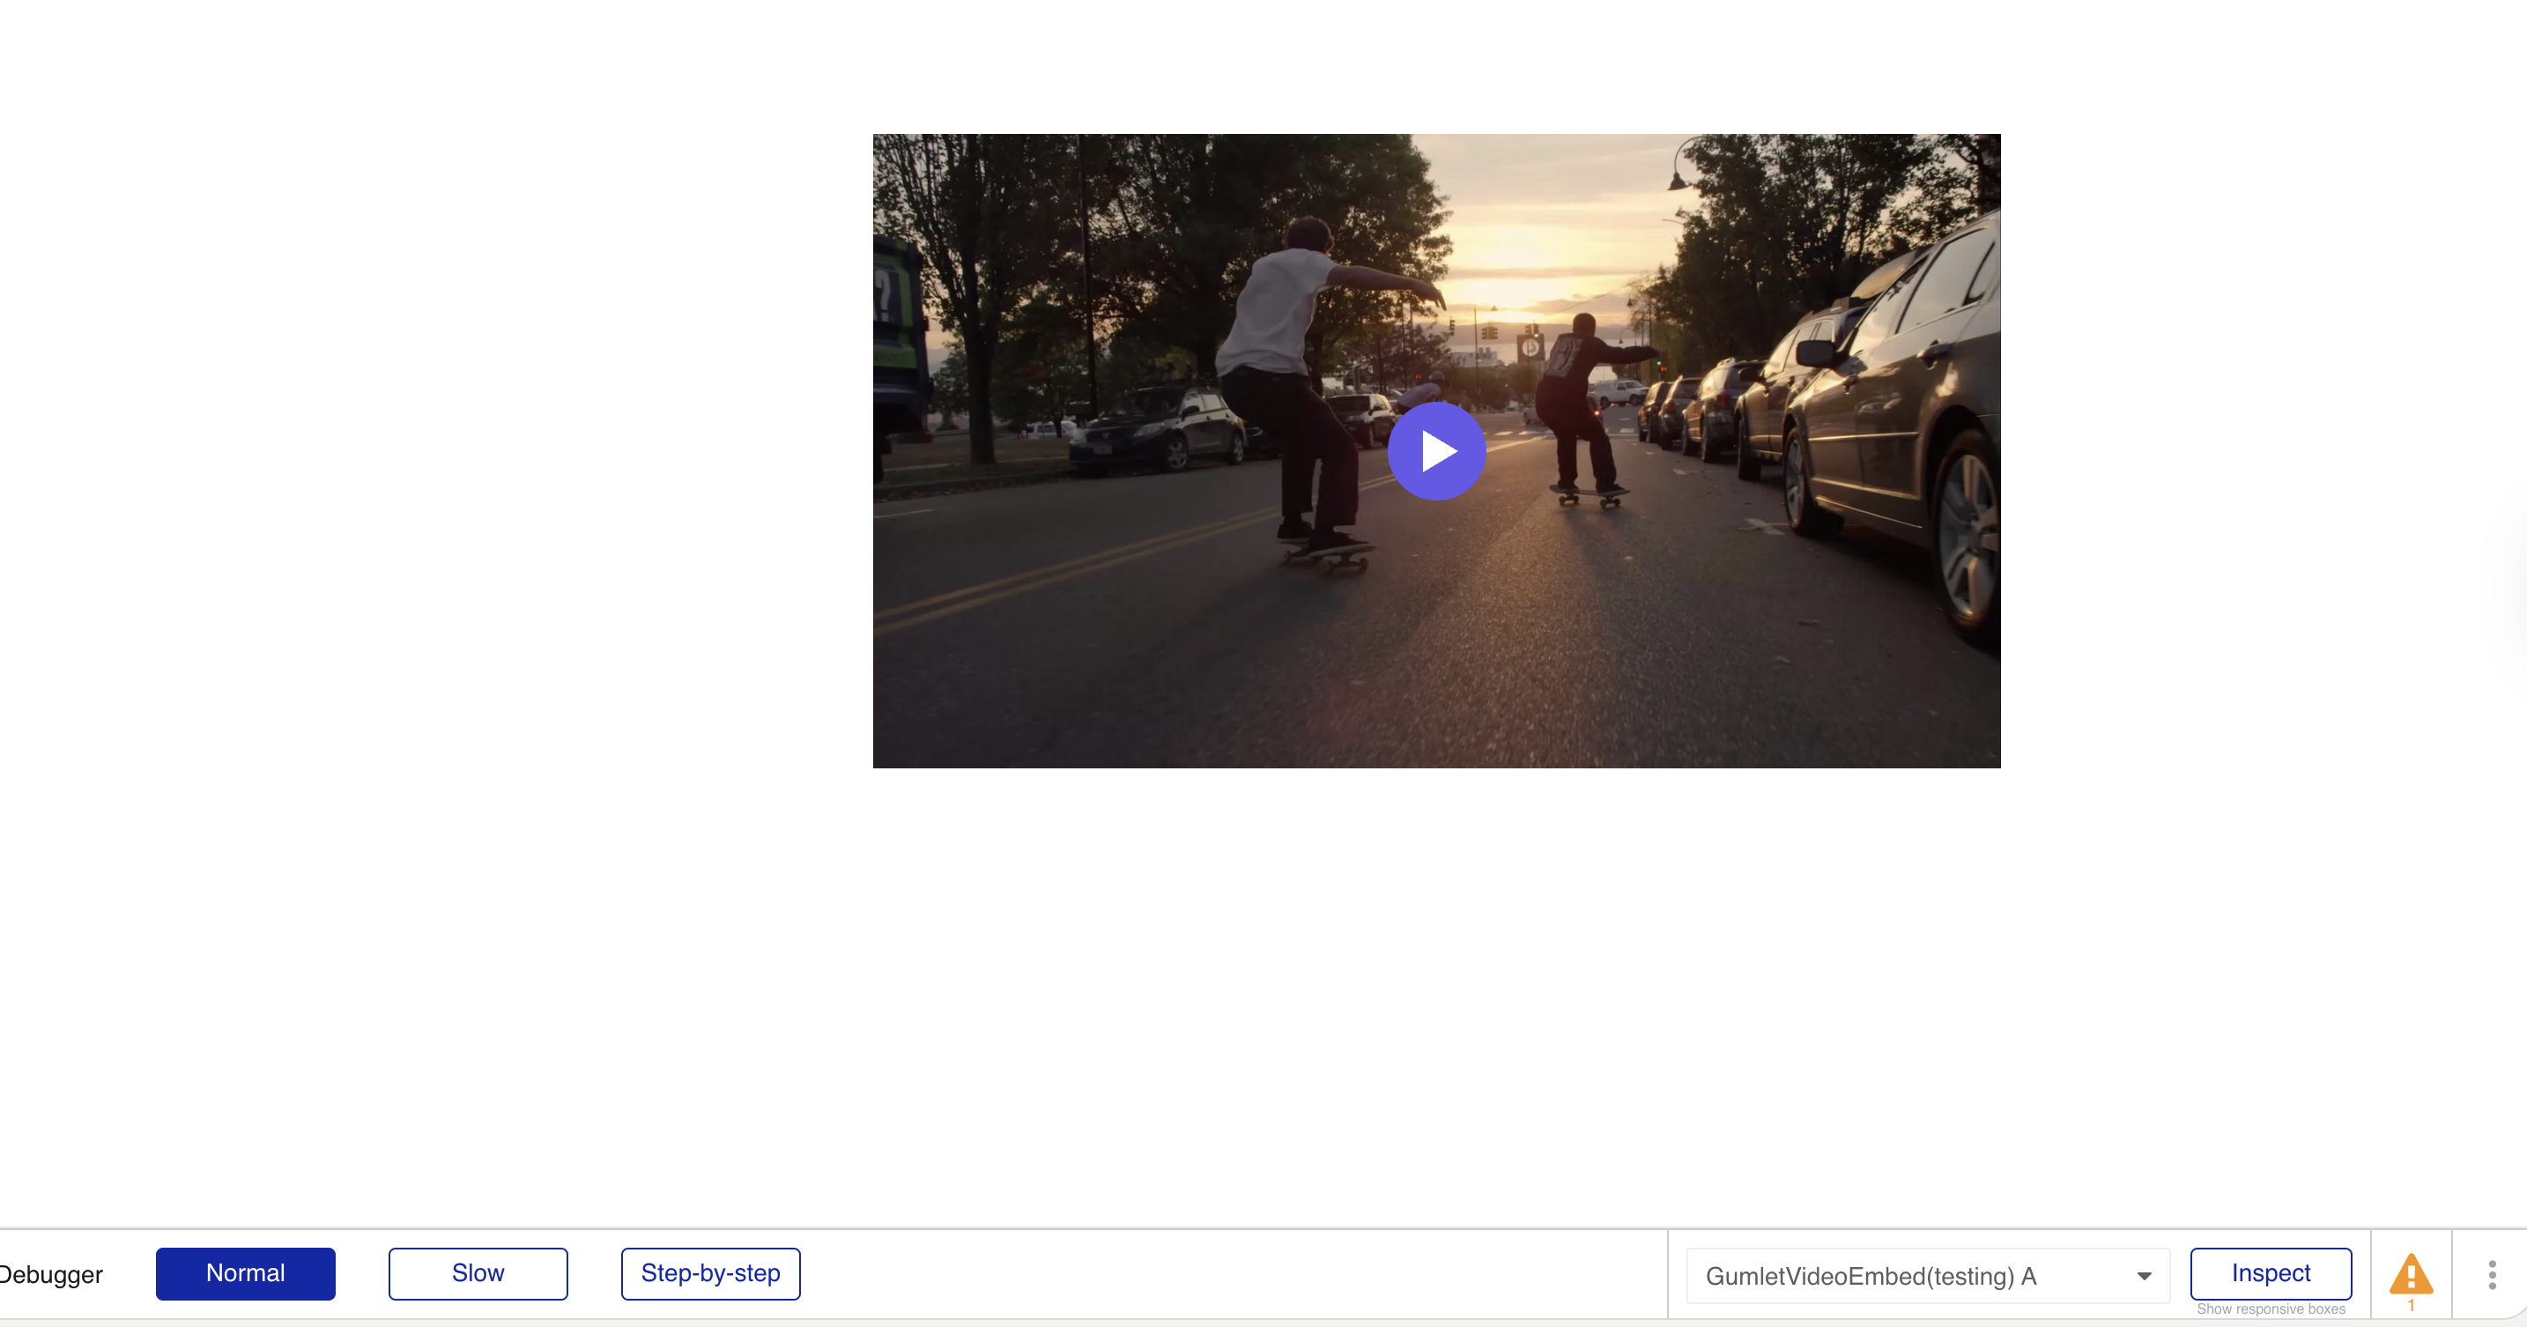
Task: Click the Debugger label in bottom bar
Action: tap(51, 1274)
